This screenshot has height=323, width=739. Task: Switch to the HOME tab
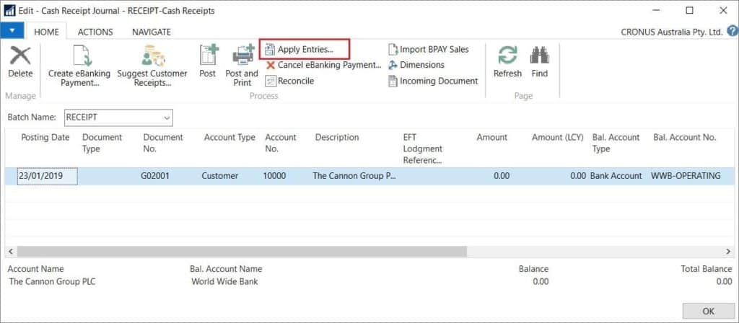46,32
